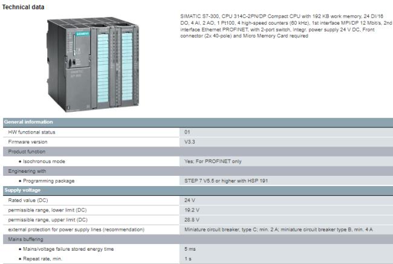The width and height of the screenshot is (393, 264).
Task: Click the Firmware version V3.3 value
Action: [x=190, y=141]
